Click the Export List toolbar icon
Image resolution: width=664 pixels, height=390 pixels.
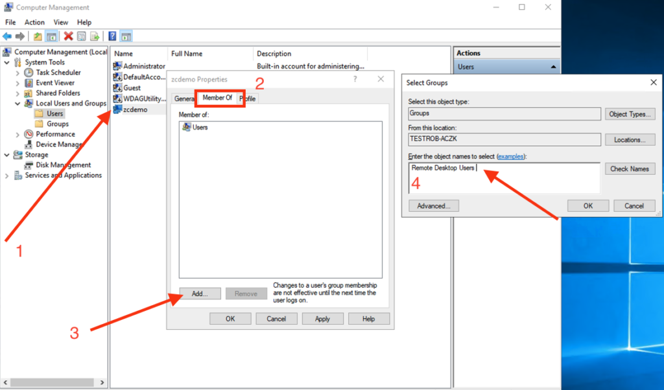click(95, 36)
